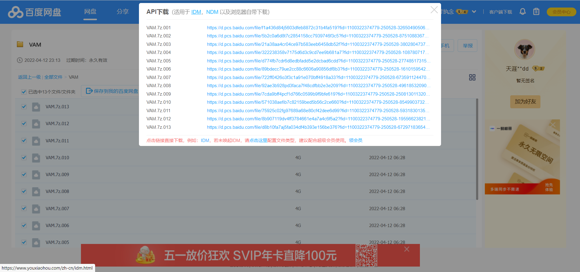The image size is (580, 272).
Task: Uncheck the VAM.7z.005 checkbox
Action: click(24, 242)
